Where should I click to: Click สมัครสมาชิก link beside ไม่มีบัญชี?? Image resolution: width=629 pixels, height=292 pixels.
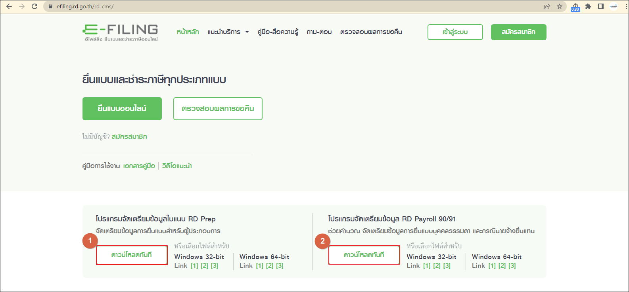pyautogui.click(x=129, y=137)
